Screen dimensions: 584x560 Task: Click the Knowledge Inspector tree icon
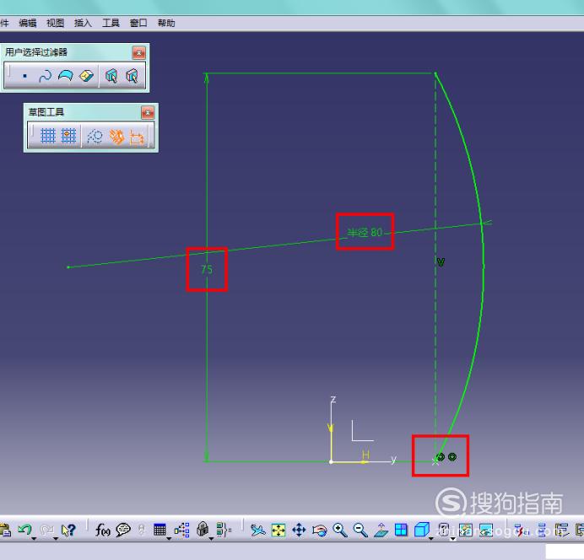(x=181, y=530)
